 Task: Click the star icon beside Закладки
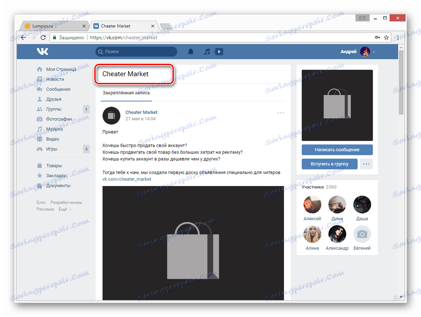pos(39,176)
